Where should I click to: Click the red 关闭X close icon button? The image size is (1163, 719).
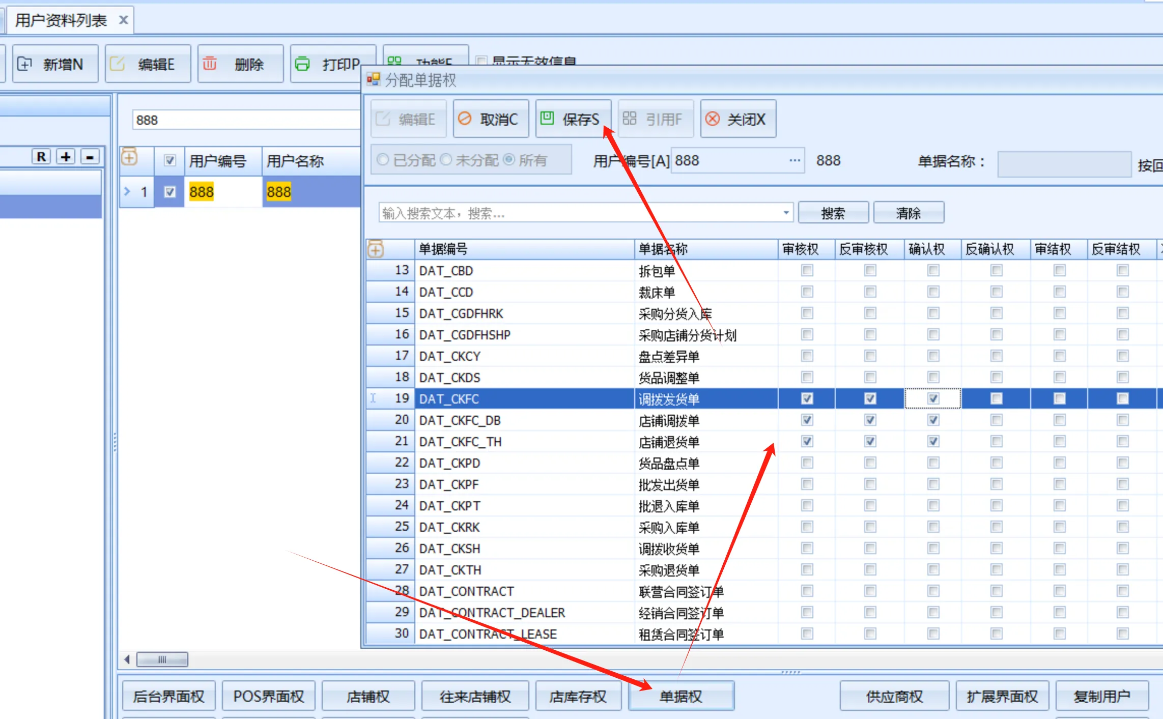tap(713, 119)
